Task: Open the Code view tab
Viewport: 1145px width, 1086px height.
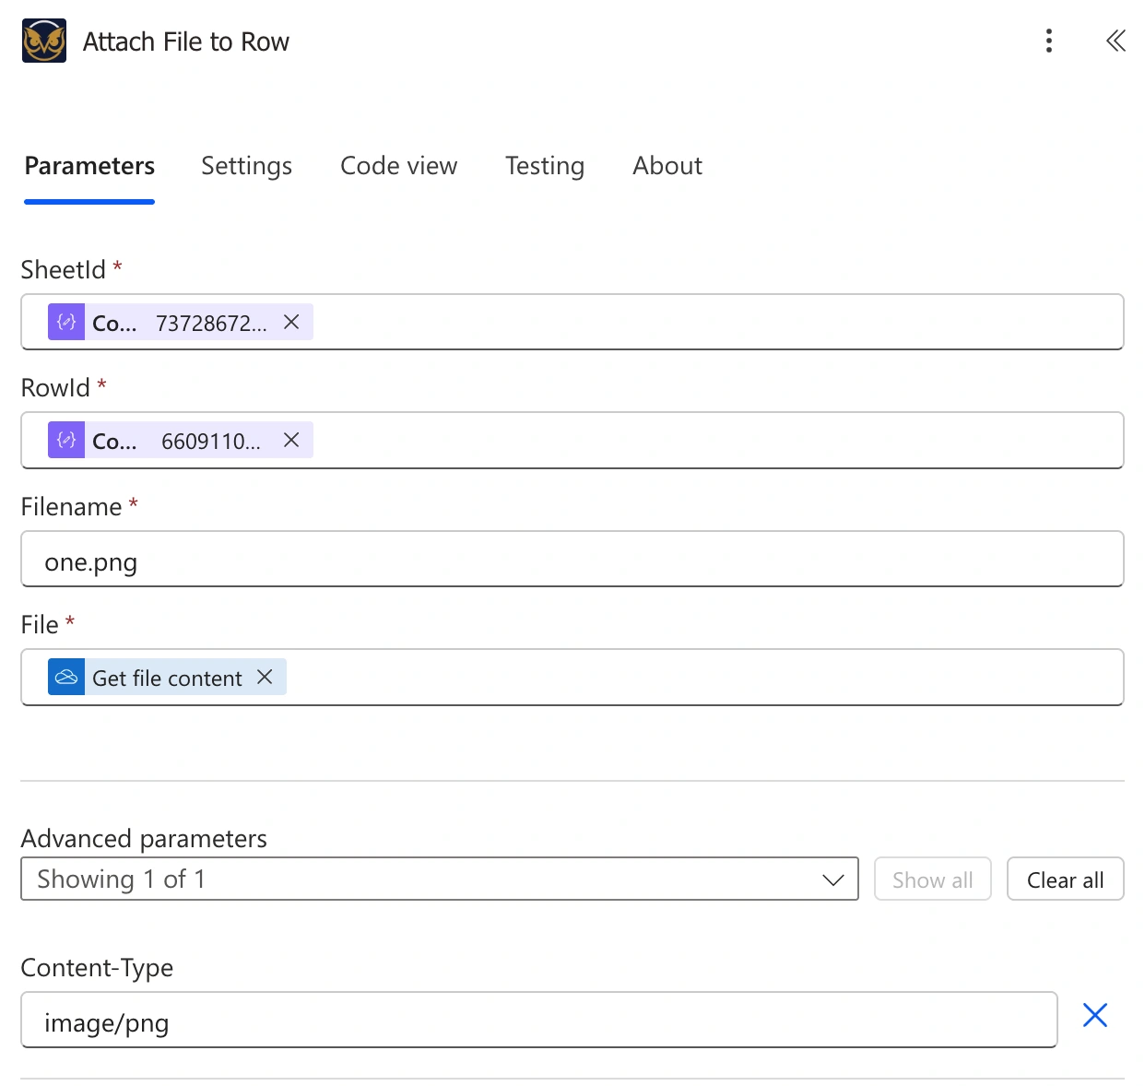Action: pyautogui.click(x=398, y=166)
